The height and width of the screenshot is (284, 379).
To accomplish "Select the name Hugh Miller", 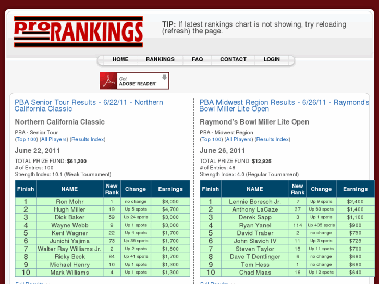I will pos(70,209).
